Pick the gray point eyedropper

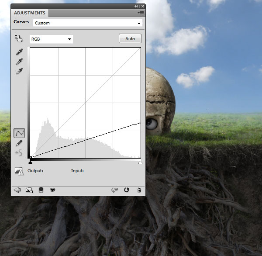pyautogui.click(x=19, y=62)
